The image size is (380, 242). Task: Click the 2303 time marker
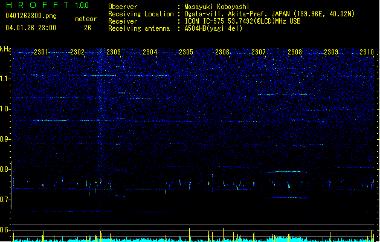click(x=114, y=52)
